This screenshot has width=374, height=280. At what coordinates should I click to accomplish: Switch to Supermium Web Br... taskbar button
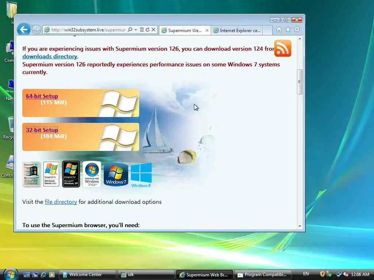pyautogui.click(x=205, y=275)
